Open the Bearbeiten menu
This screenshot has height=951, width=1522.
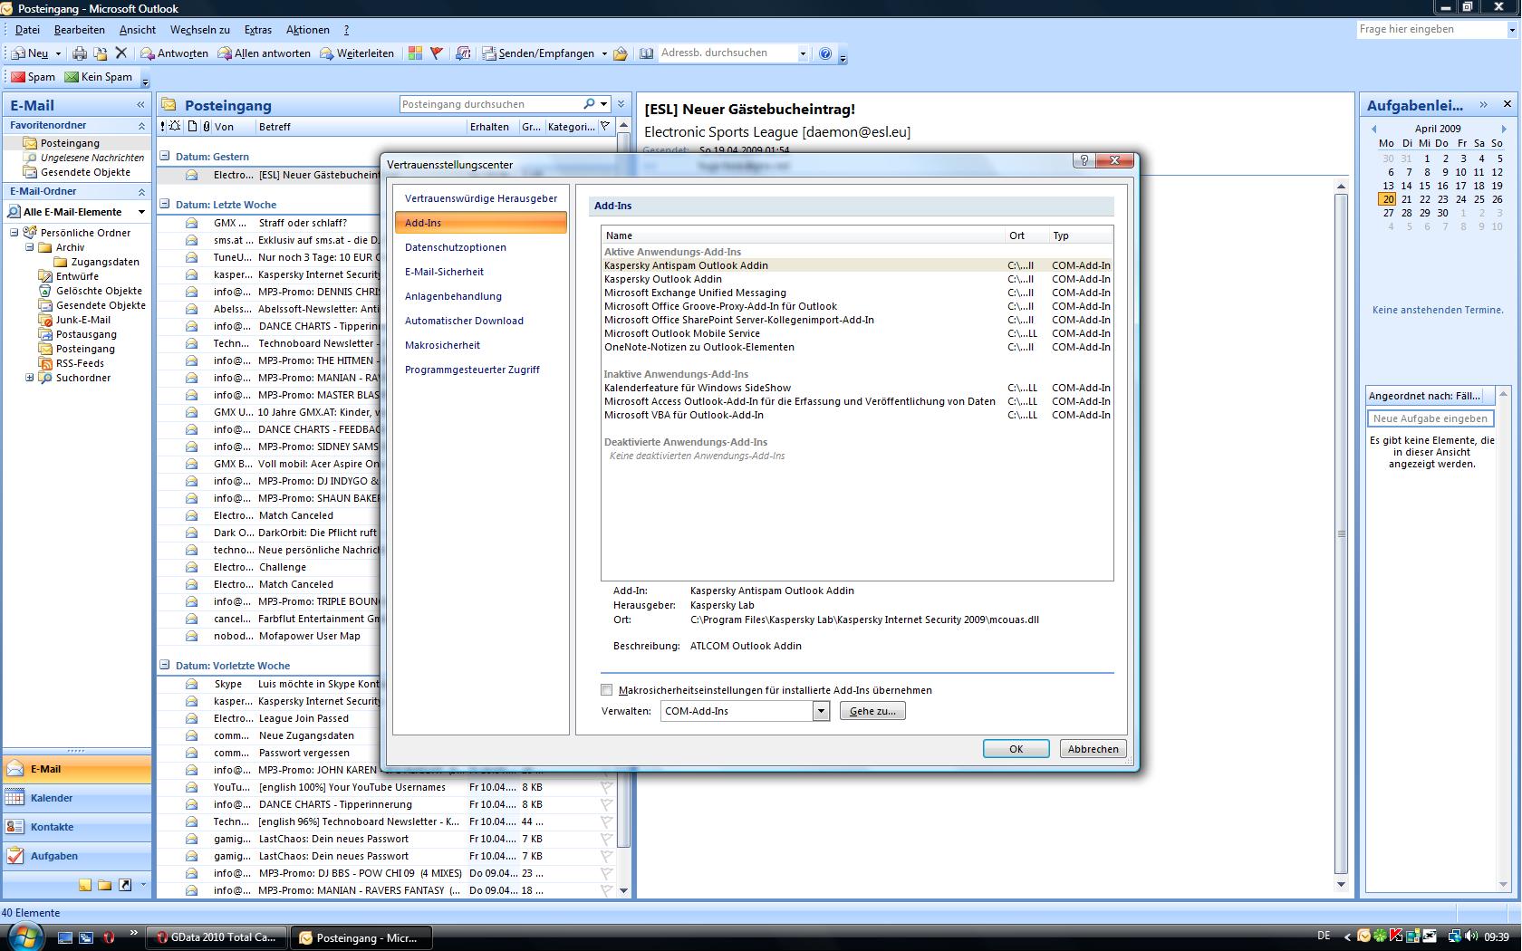click(x=80, y=29)
